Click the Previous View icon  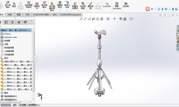click(x=89, y=19)
